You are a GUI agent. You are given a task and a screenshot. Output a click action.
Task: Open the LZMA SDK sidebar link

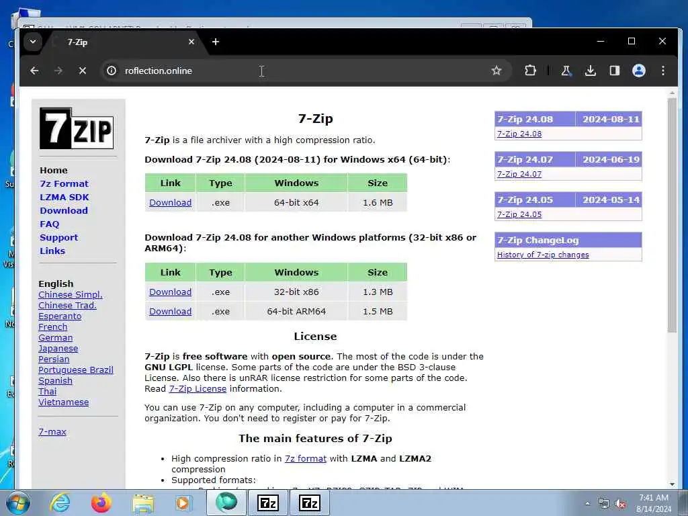(x=64, y=197)
